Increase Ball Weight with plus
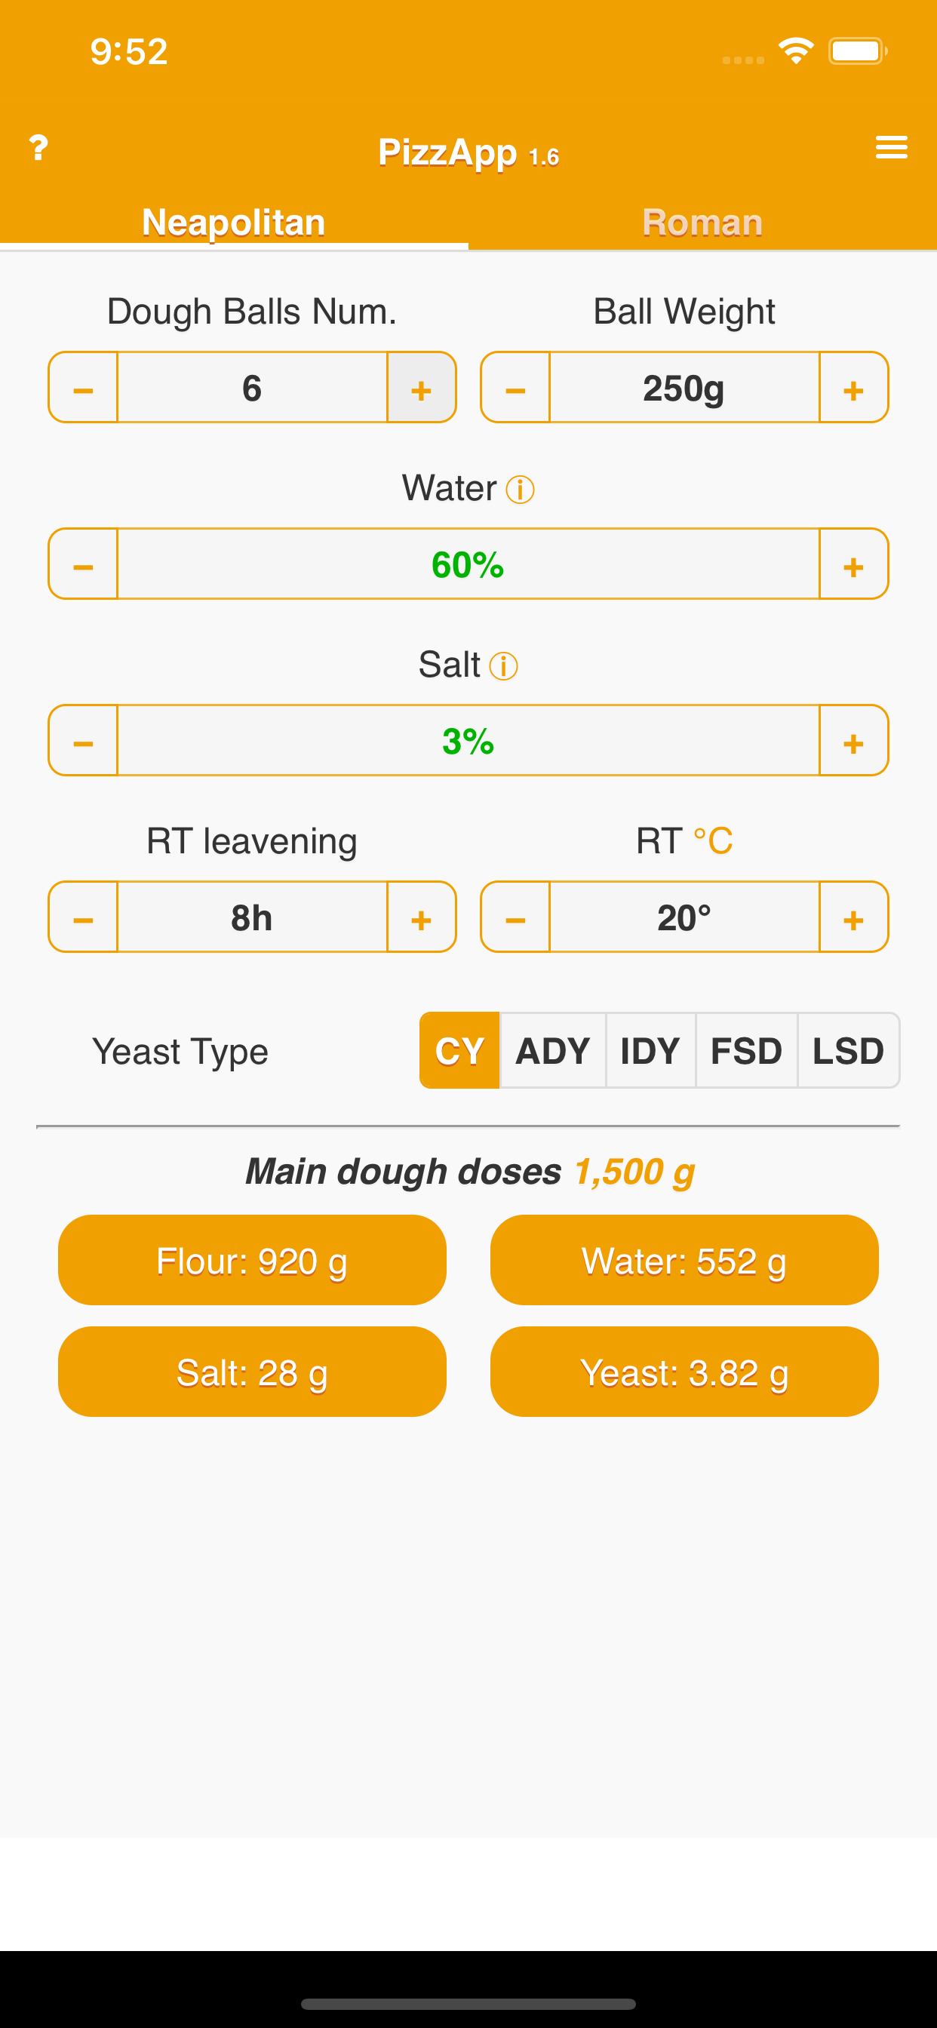Screen dimensions: 937x2028 [853, 387]
